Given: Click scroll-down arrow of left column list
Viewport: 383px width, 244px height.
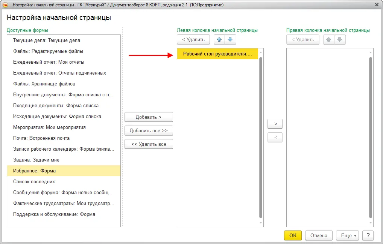Looking at the screenshot, I should (261, 223).
